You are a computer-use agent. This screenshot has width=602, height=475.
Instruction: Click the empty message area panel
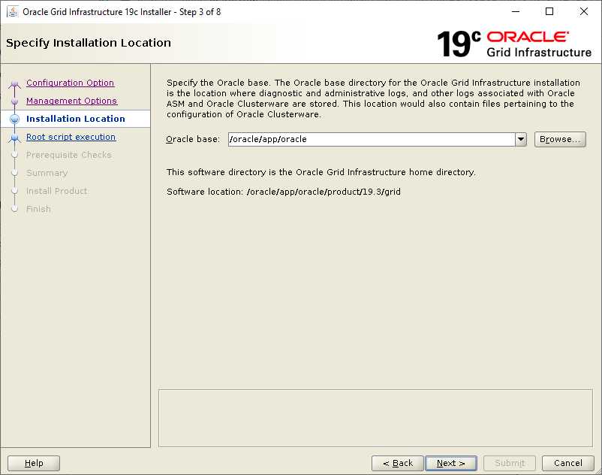(x=375, y=418)
